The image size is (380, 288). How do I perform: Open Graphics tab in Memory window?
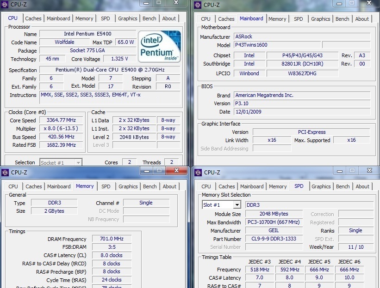click(128, 186)
